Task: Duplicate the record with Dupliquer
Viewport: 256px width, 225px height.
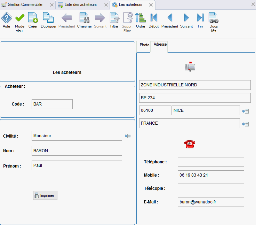Action: (48, 21)
